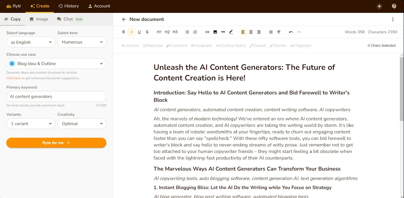
Task: Open Creativity dropdown showing Optimal
Action: [x=82, y=124]
